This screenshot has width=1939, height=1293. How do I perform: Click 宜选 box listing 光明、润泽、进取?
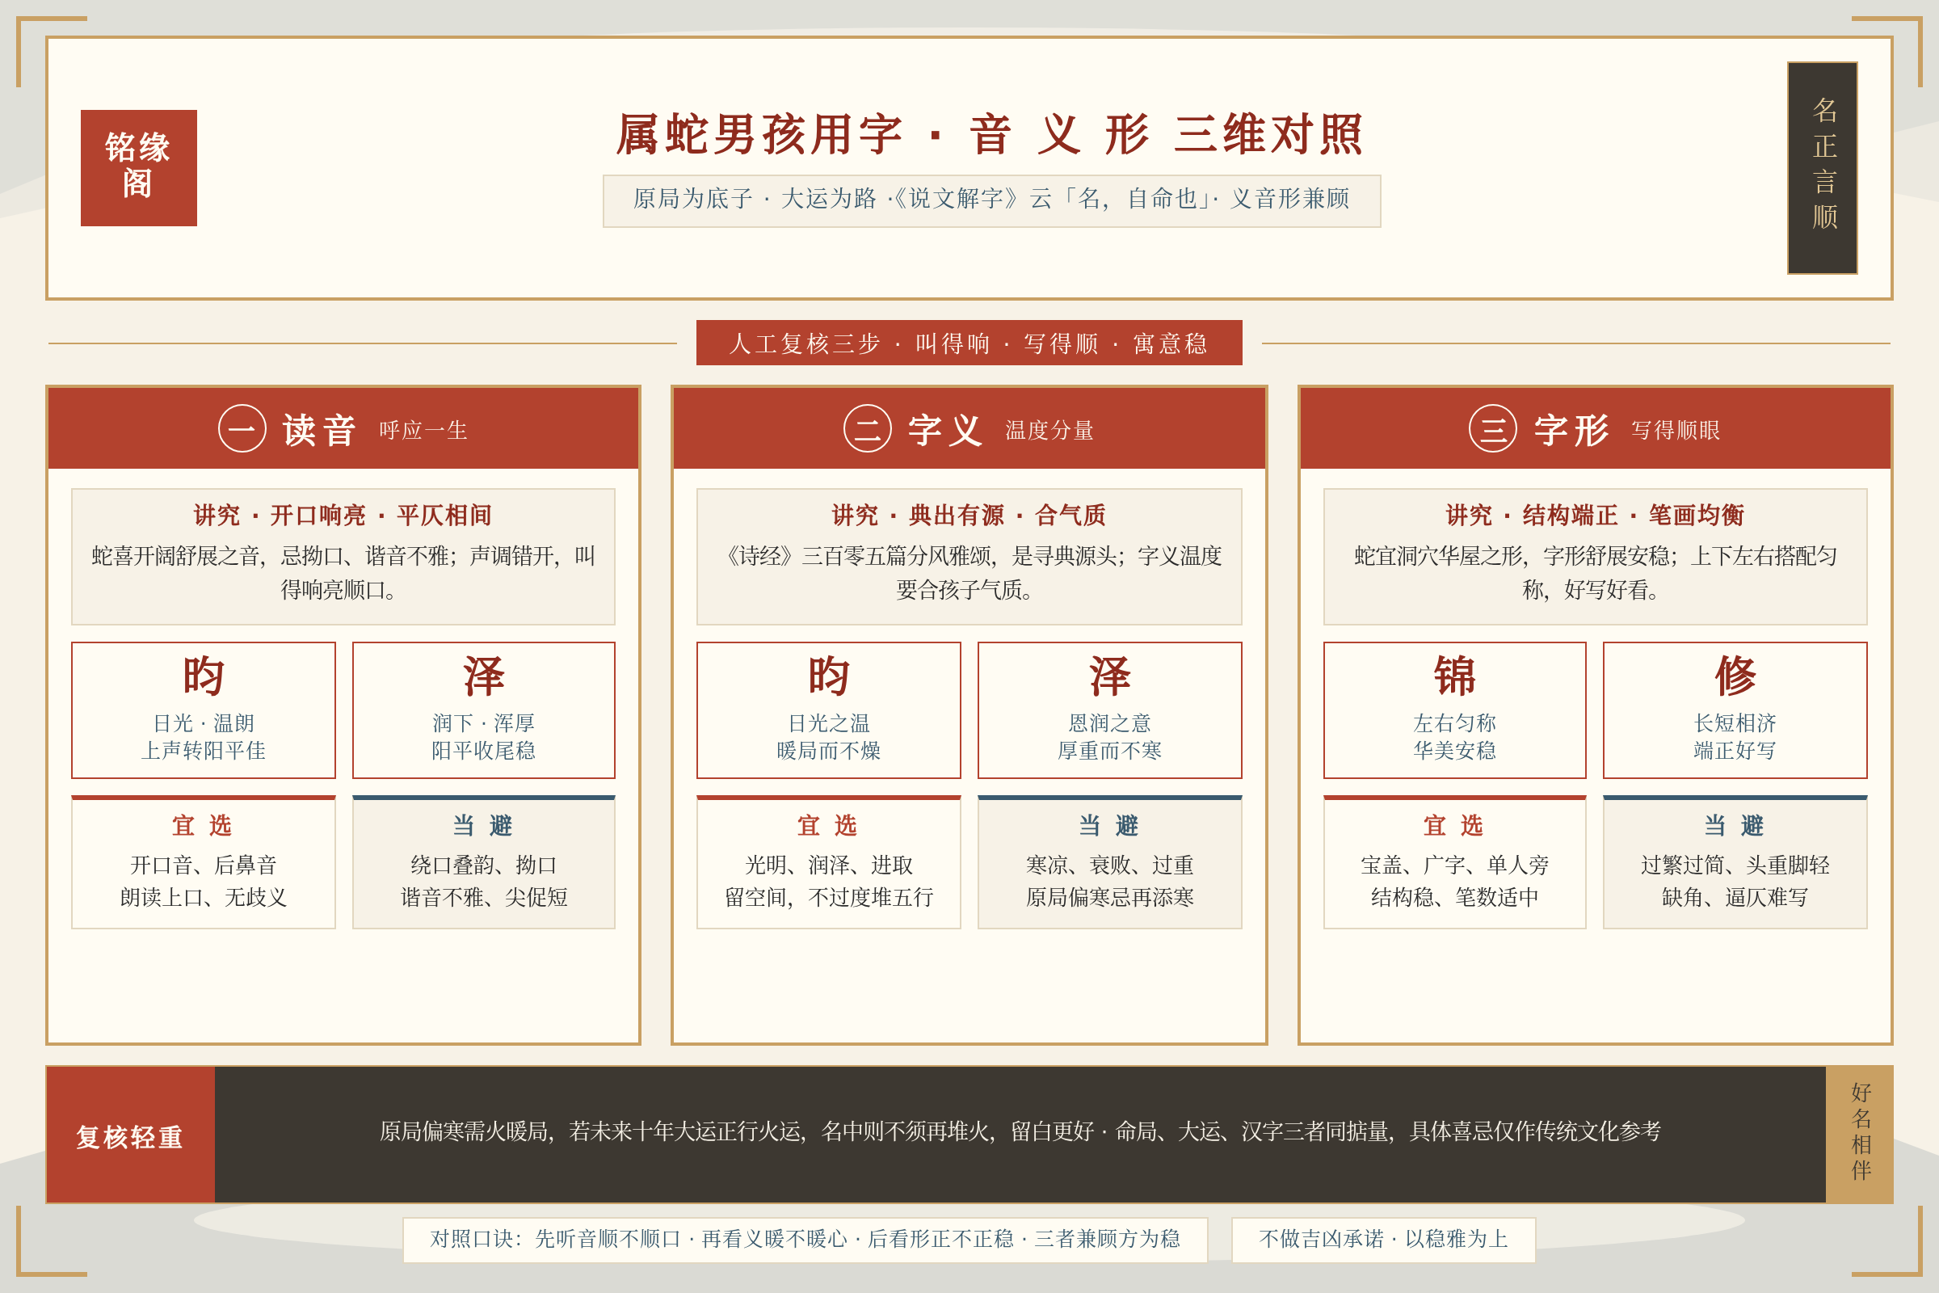[x=829, y=861]
